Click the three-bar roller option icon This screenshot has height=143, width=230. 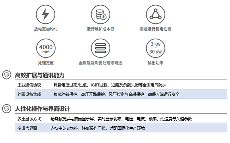(101, 48)
